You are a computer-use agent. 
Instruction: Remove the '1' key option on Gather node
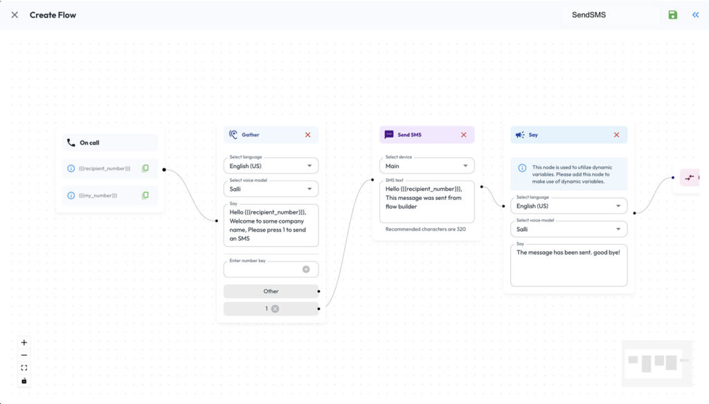273,309
